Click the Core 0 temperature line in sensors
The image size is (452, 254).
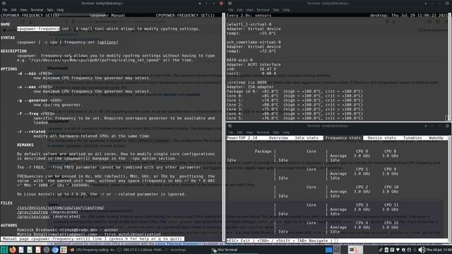click(295, 96)
